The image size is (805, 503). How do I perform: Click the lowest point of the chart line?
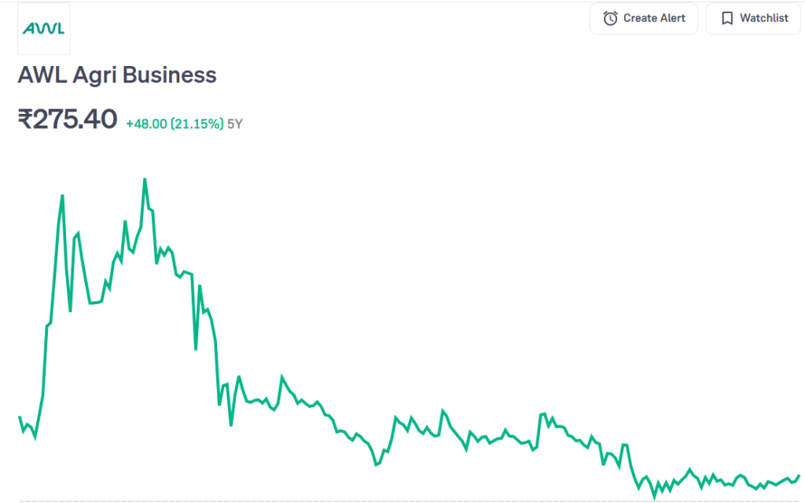tap(654, 495)
